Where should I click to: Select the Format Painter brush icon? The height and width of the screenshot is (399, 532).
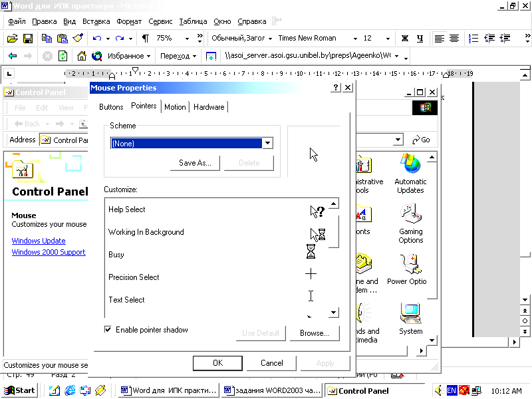coord(78,38)
